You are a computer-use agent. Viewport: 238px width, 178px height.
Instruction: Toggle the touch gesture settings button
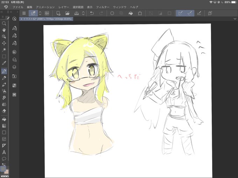33,13
